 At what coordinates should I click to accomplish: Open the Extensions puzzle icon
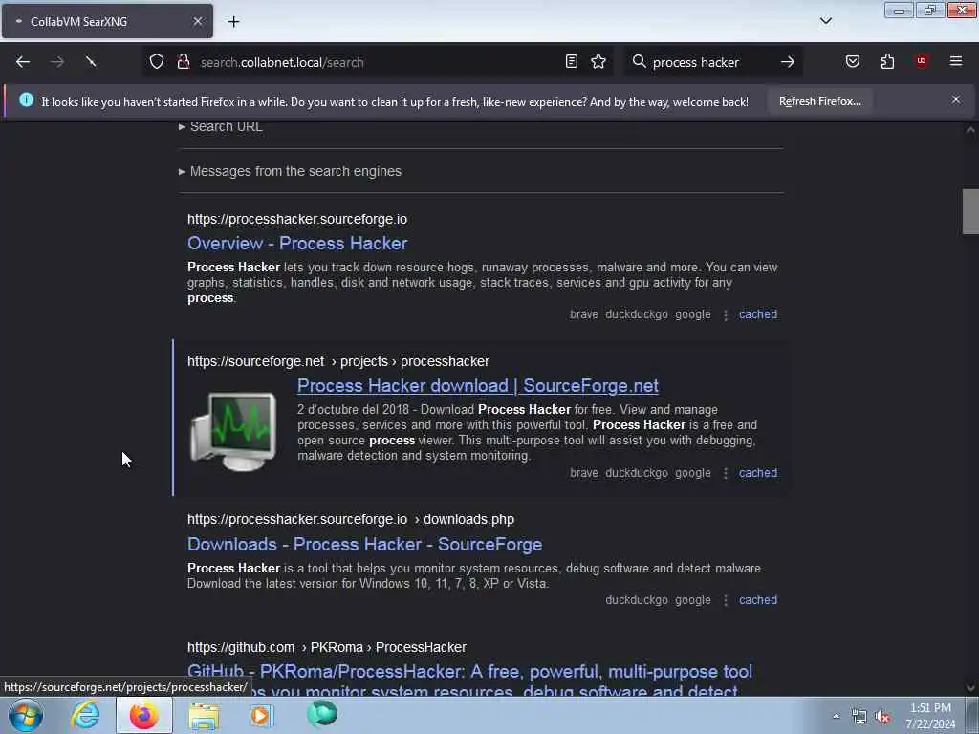coord(887,62)
